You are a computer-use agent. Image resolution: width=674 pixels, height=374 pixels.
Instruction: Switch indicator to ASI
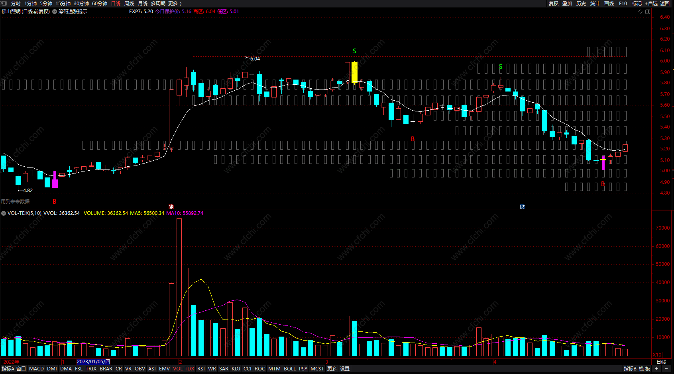(x=152, y=369)
